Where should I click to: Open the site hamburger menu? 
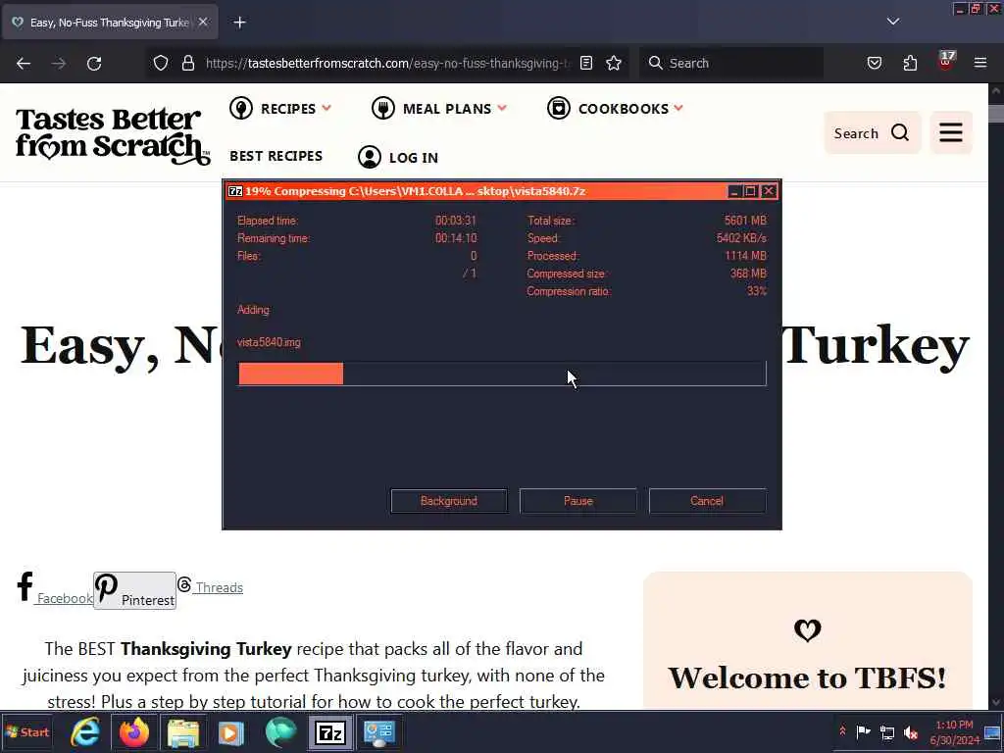pyautogui.click(x=951, y=132)
